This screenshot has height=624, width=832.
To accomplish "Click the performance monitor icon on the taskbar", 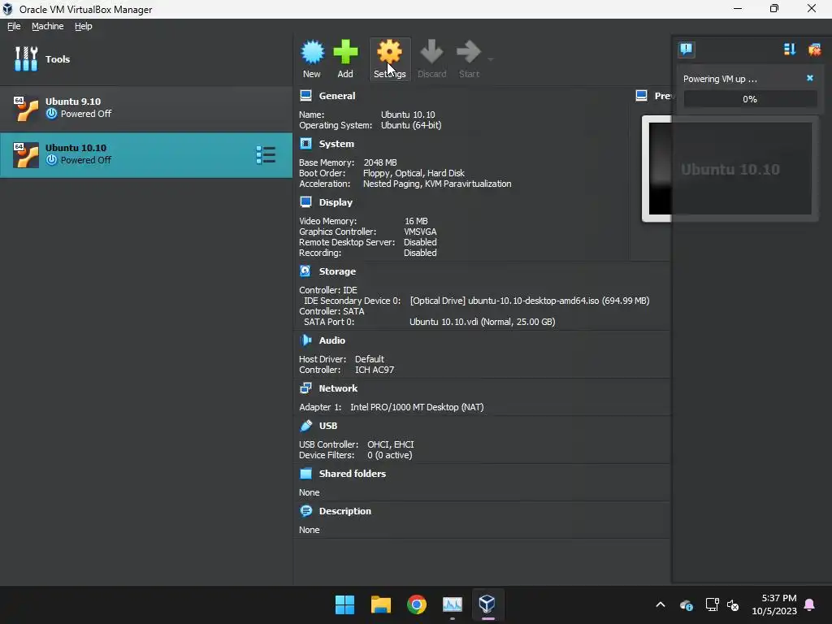I will [x=452, y=604].
